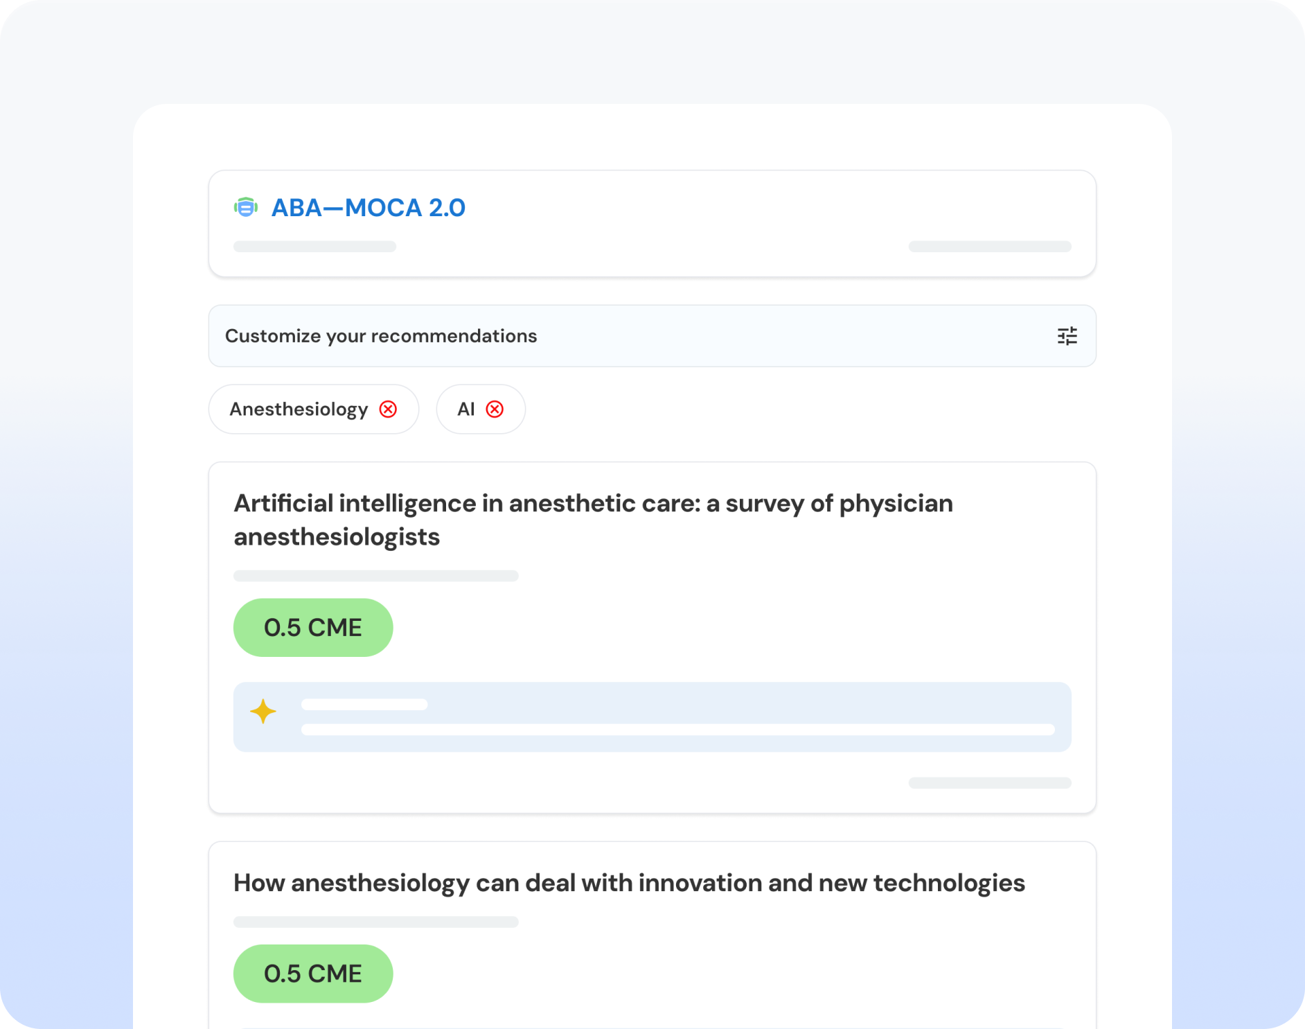
Task: Remove the AI filter with its red X
Action: click(x=495, y=410)
